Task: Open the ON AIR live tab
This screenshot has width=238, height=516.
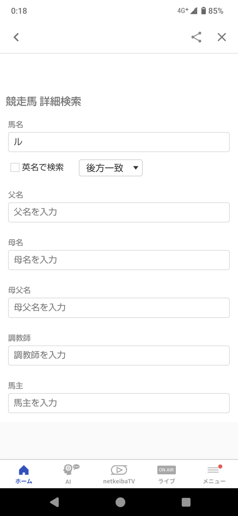Action: 166,470
